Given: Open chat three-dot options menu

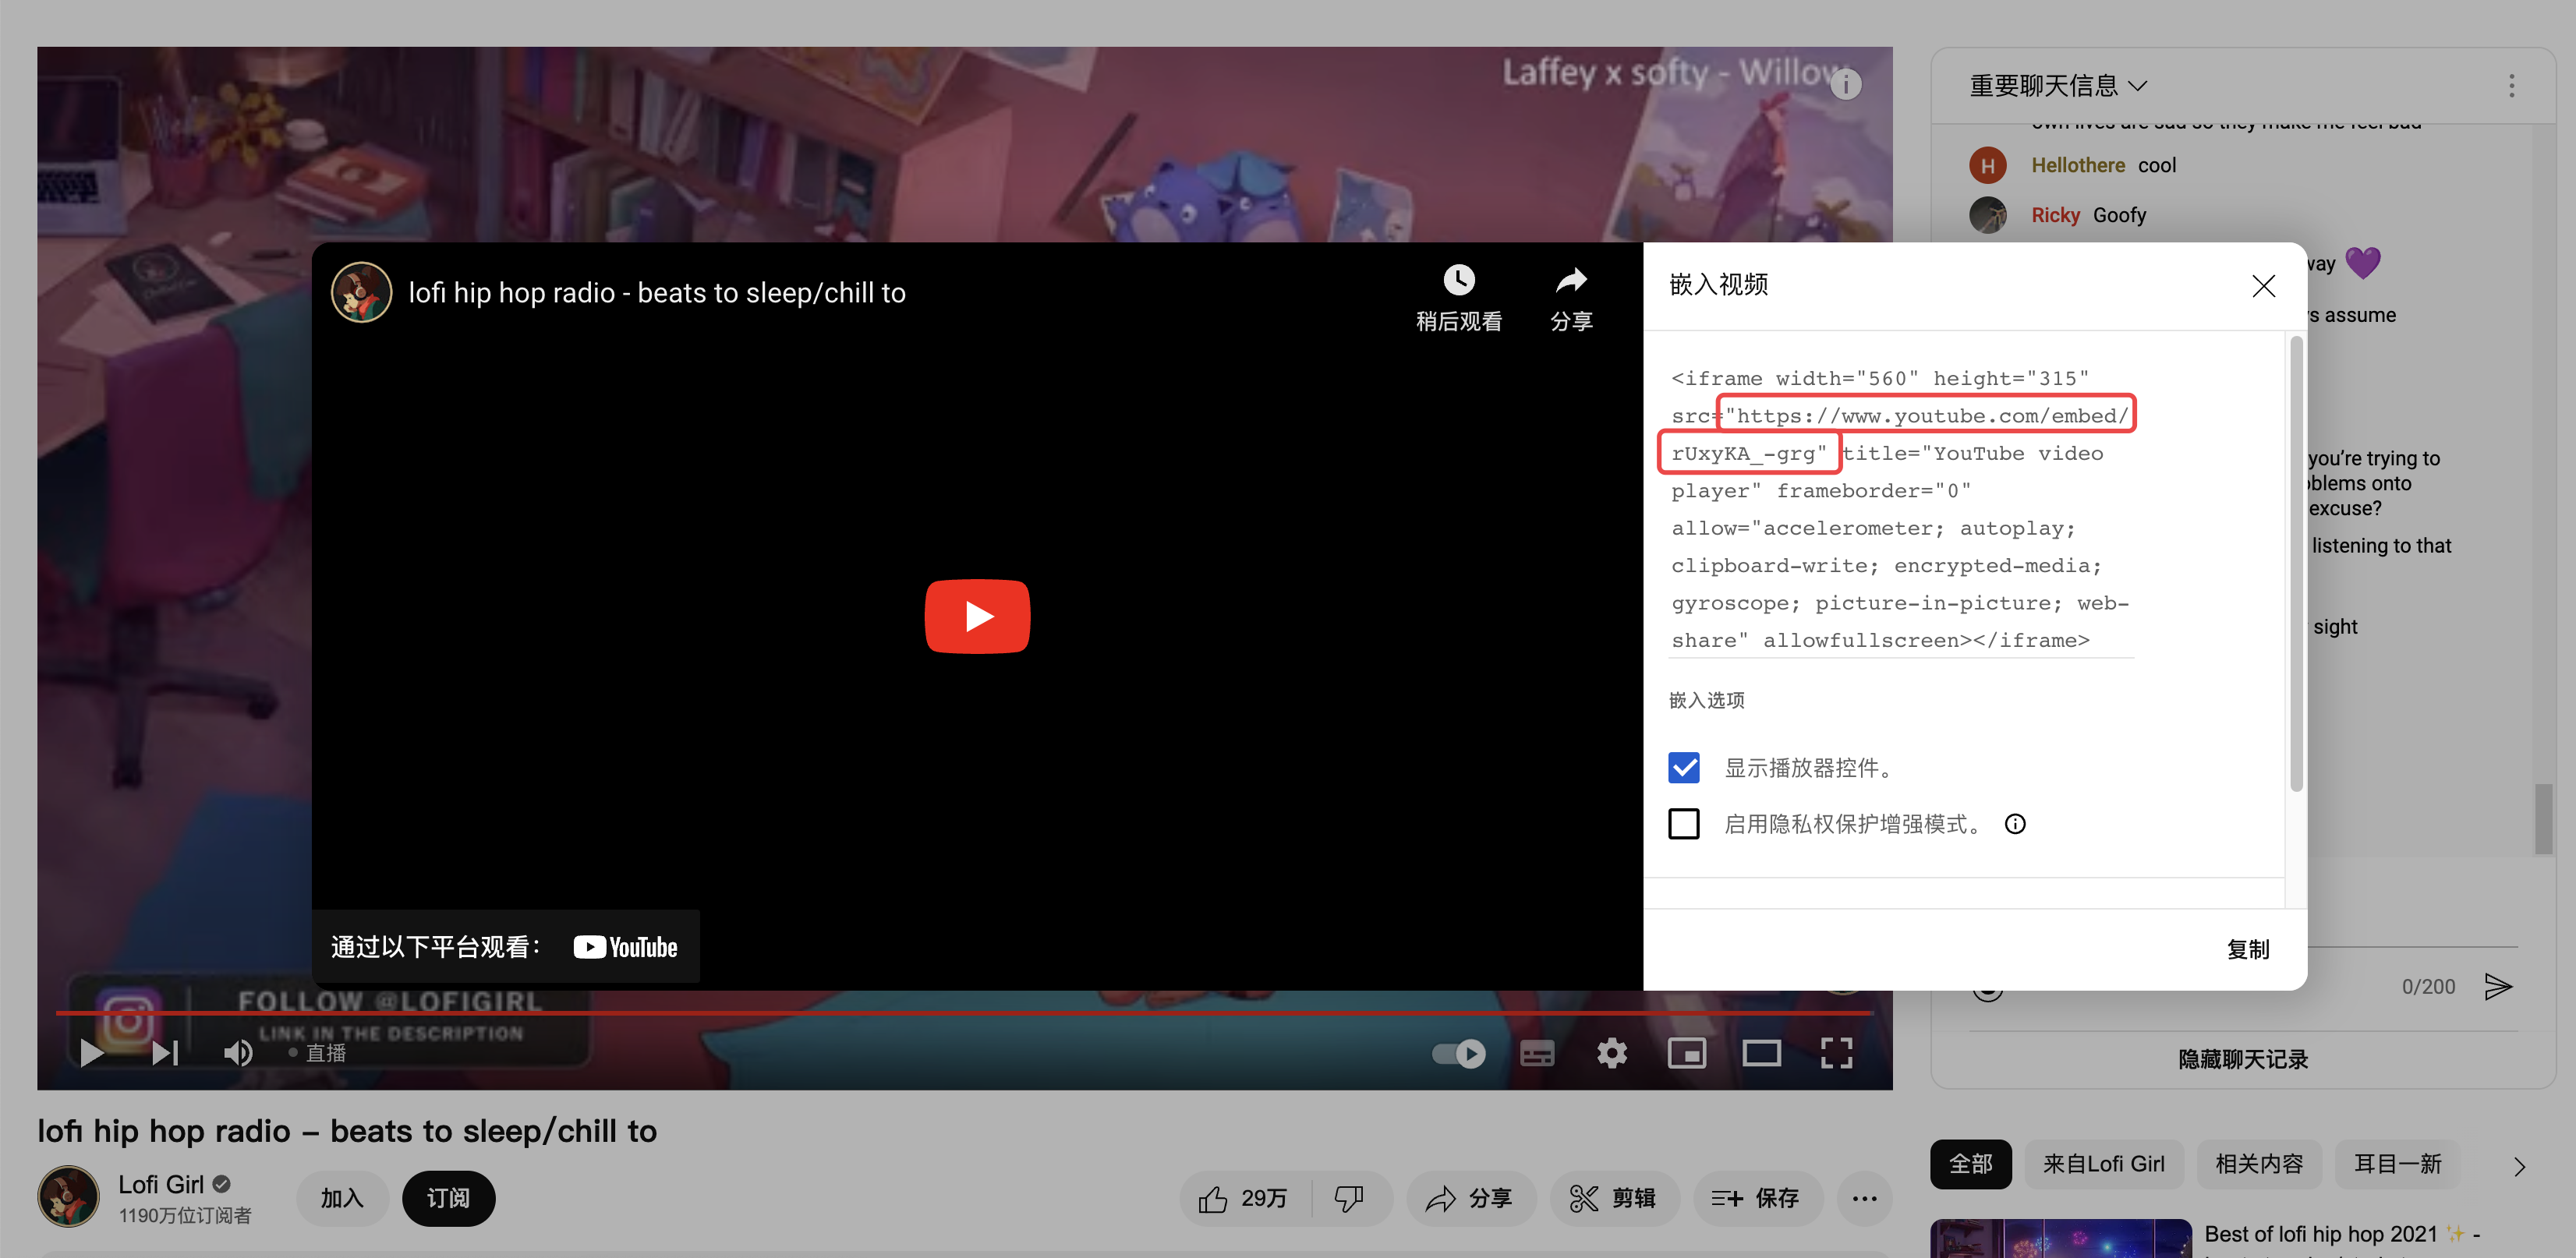Looking at the screenshot, I should pos(2511,86).
